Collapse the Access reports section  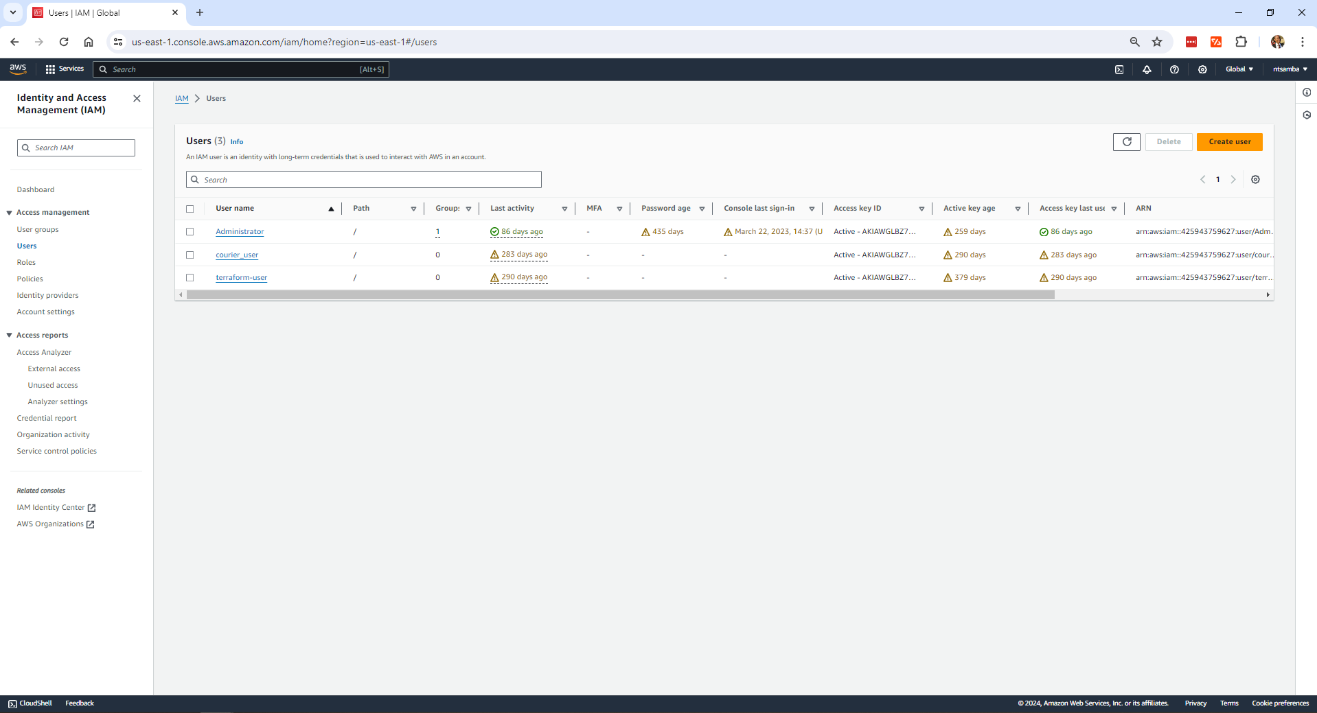coord(9,335)
